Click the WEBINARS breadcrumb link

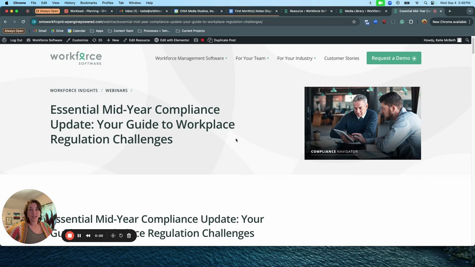tap(117, 90)
